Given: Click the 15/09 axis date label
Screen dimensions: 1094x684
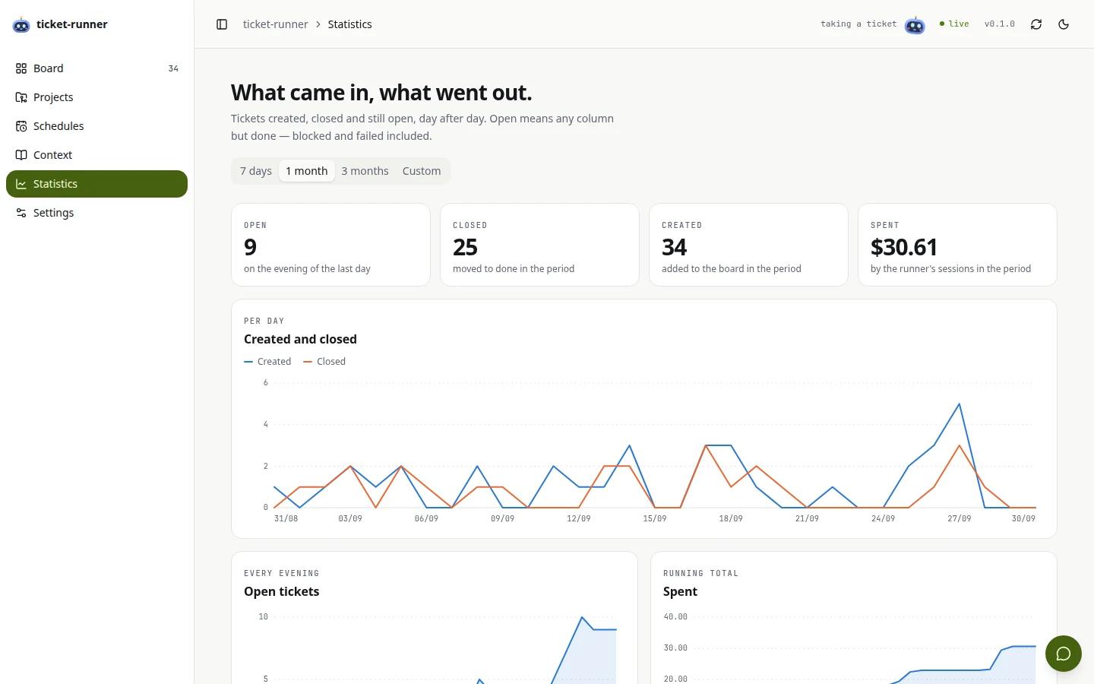Looking at the screenshot, I should point(654,518).
